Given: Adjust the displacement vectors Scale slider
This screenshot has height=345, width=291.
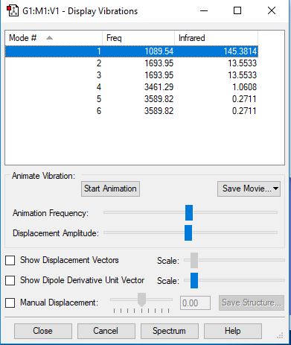Looking at the screenshot, I should point(194,260).
